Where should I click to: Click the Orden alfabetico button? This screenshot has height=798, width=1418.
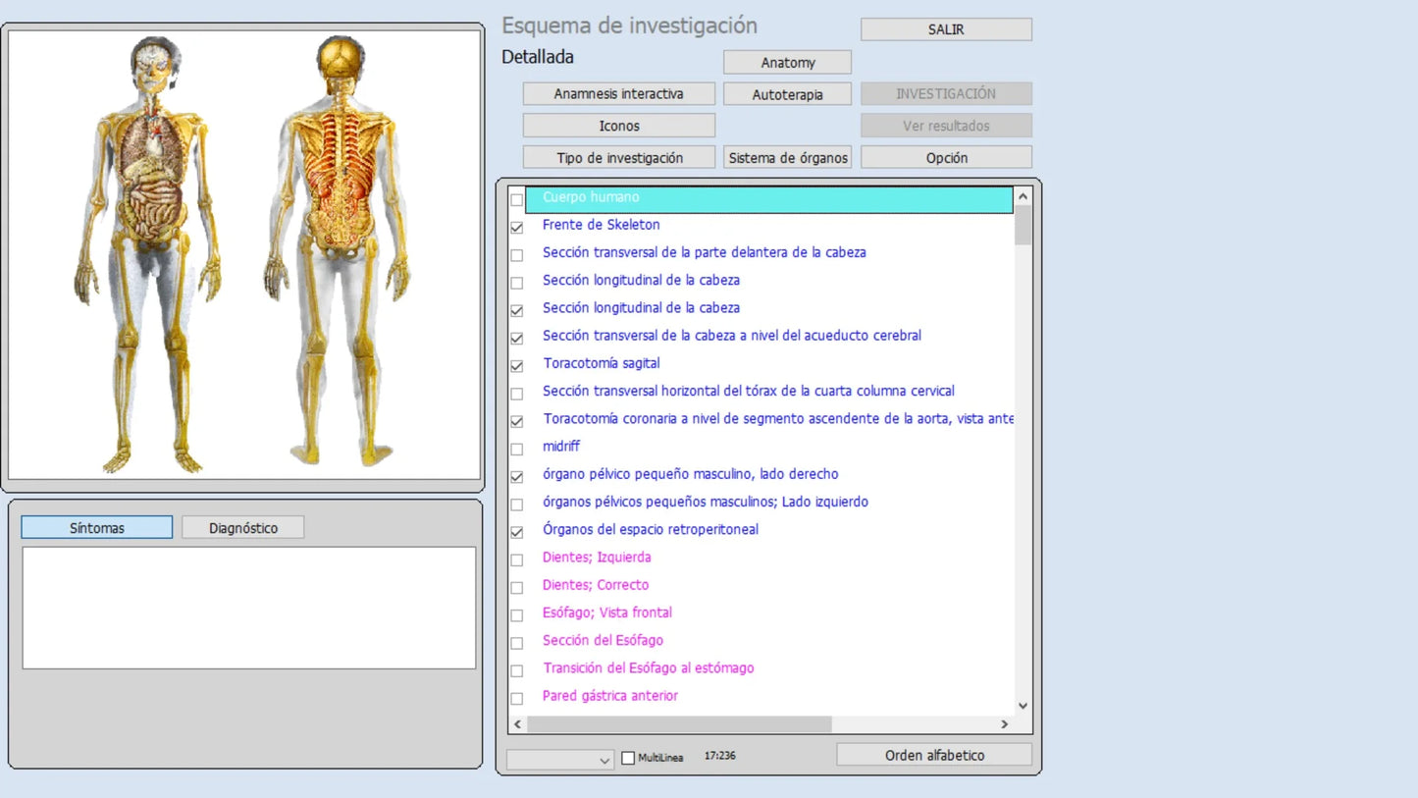coord(933,755)
